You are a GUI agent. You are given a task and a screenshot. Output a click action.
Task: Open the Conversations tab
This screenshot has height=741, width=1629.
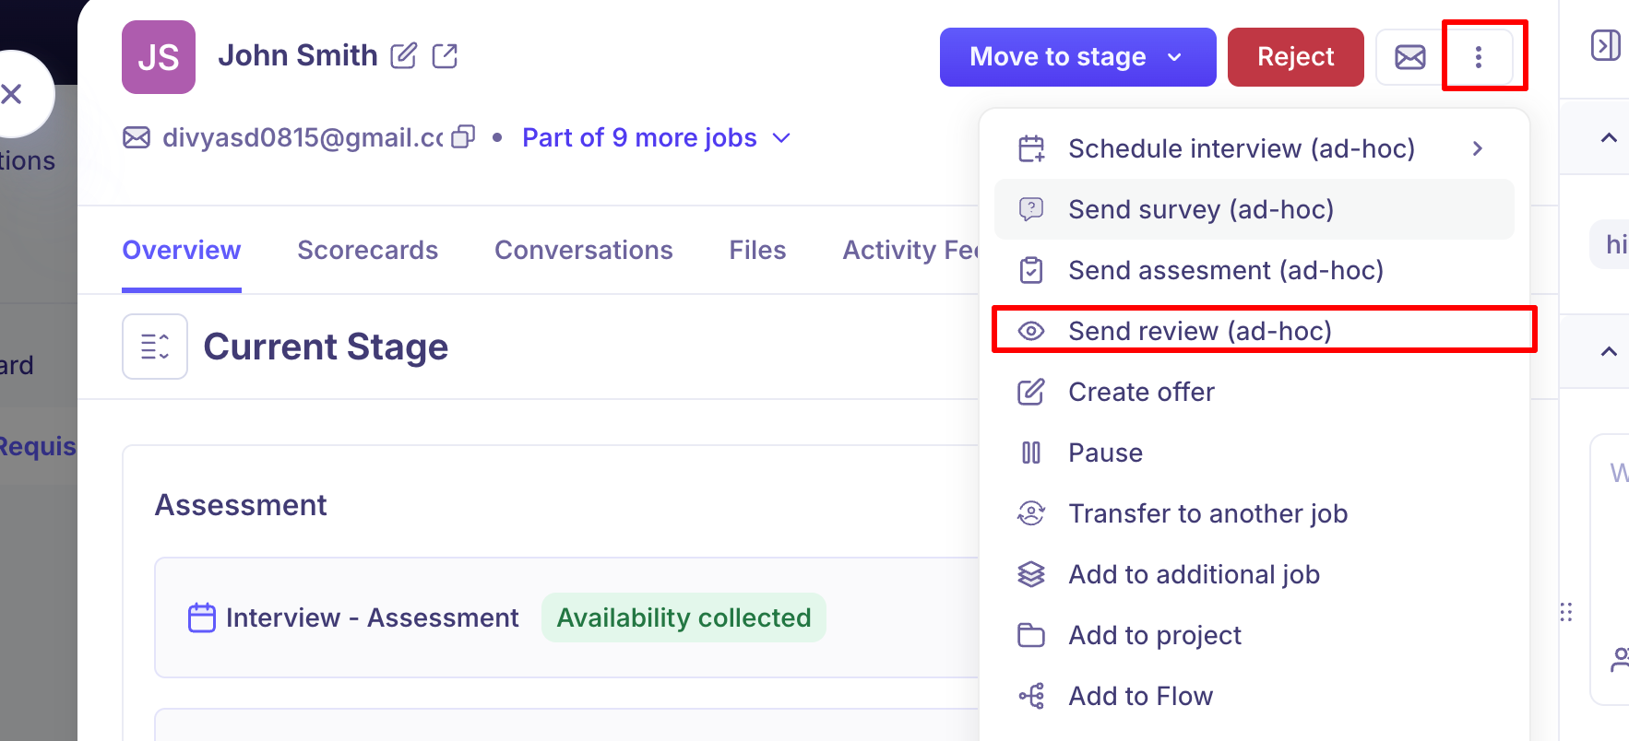pos(583,250)
